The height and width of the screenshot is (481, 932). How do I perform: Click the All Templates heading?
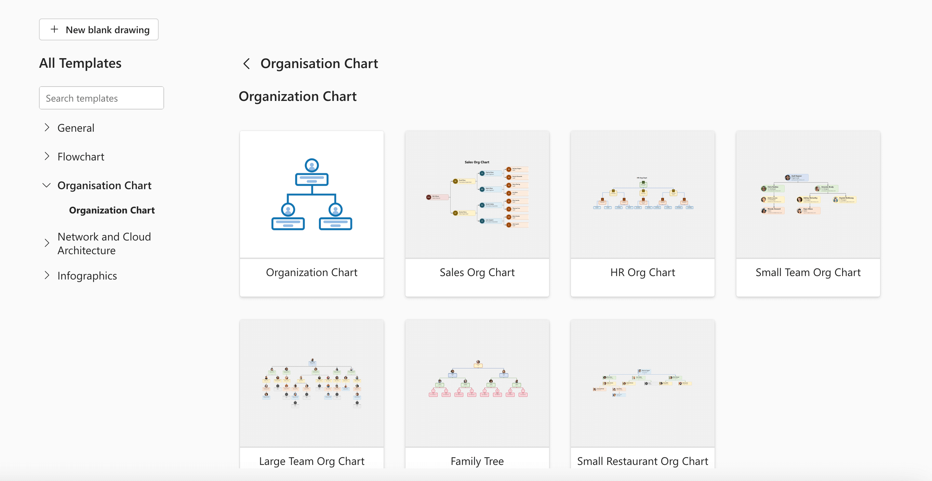(x=80, y=63)
